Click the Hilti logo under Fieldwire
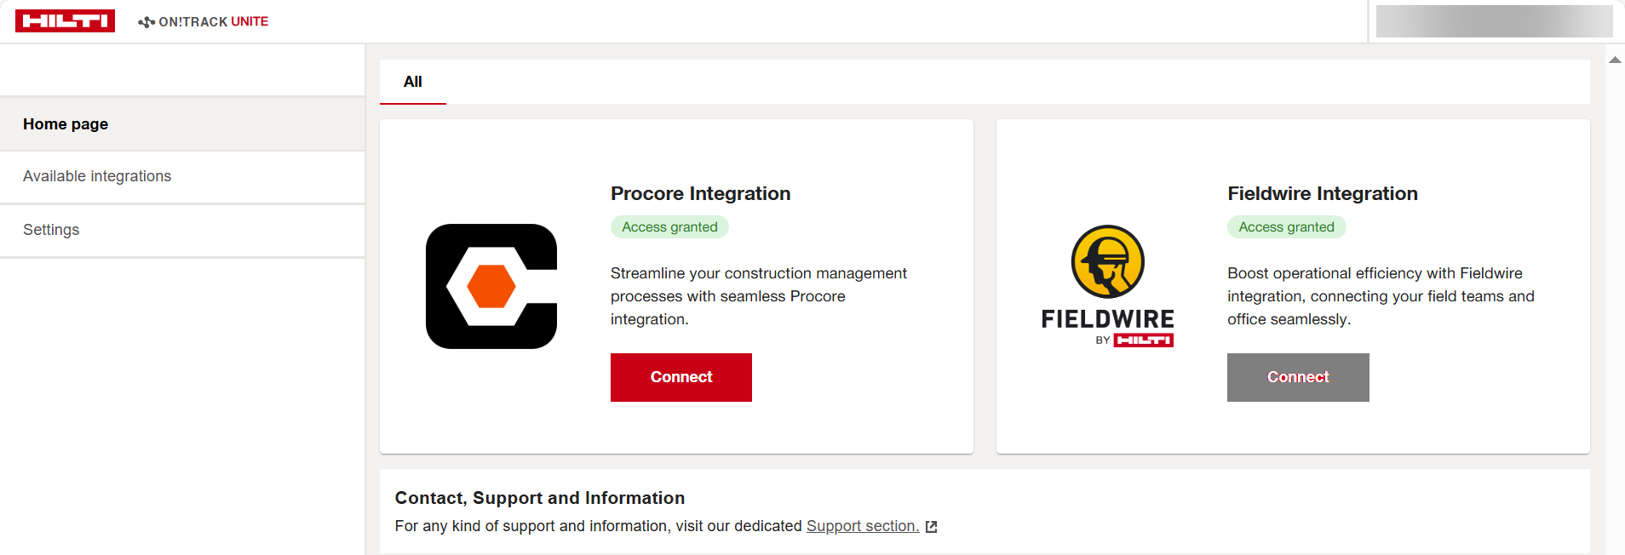This screenshot has height=555, width=1625. coord(1144,340)
